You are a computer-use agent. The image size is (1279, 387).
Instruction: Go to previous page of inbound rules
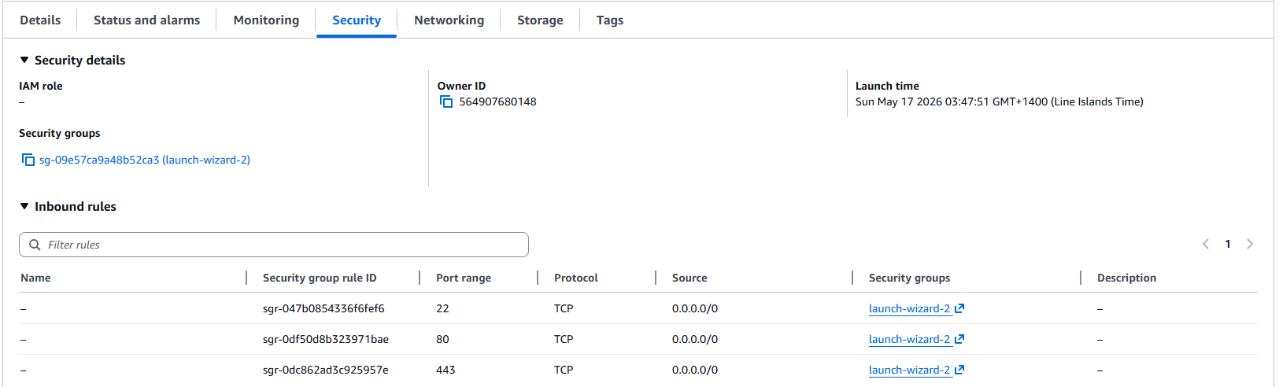coord(1206,244)
